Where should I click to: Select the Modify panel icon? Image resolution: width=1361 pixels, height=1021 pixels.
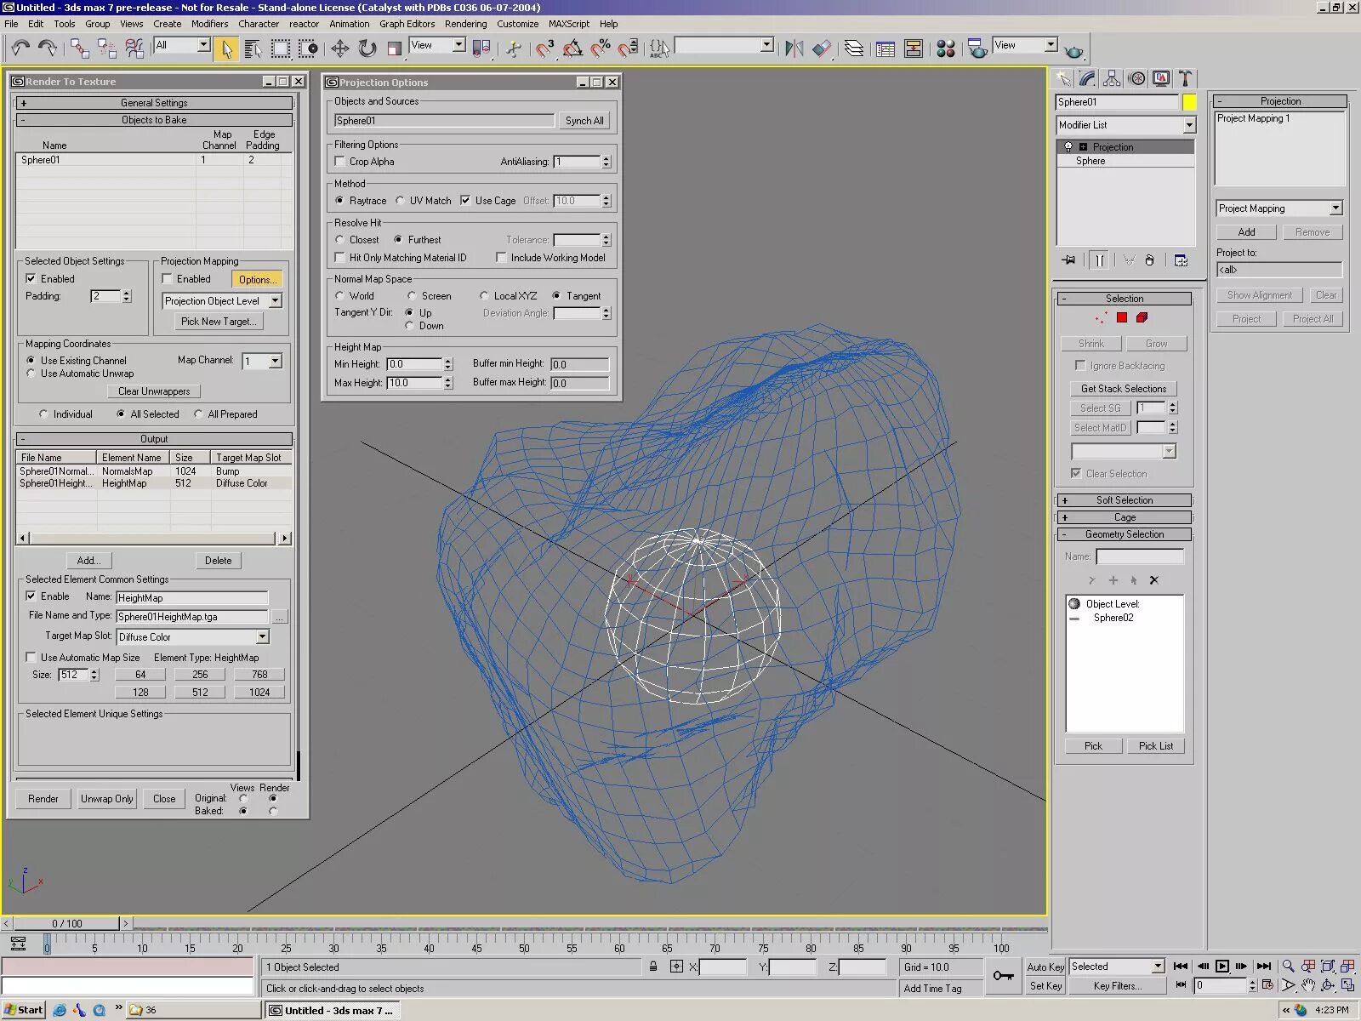[x=1087, y=77]
